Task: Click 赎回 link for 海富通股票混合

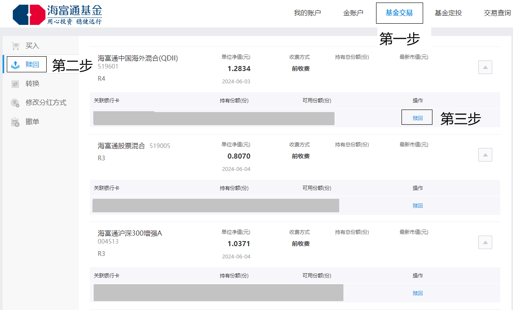Action: [x=418, y=206]
